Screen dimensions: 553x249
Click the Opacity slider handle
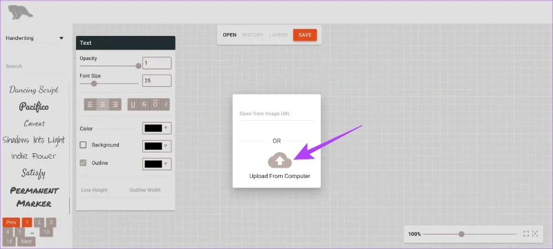click(138, 66)
